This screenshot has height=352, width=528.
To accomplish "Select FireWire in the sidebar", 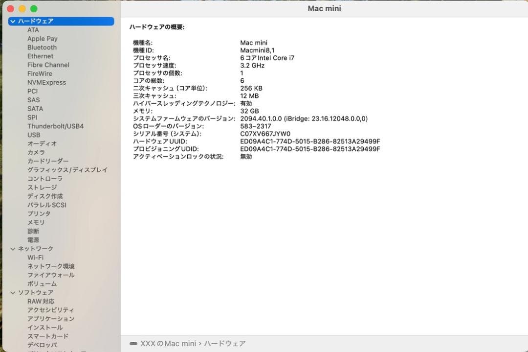I will (40, 74).
